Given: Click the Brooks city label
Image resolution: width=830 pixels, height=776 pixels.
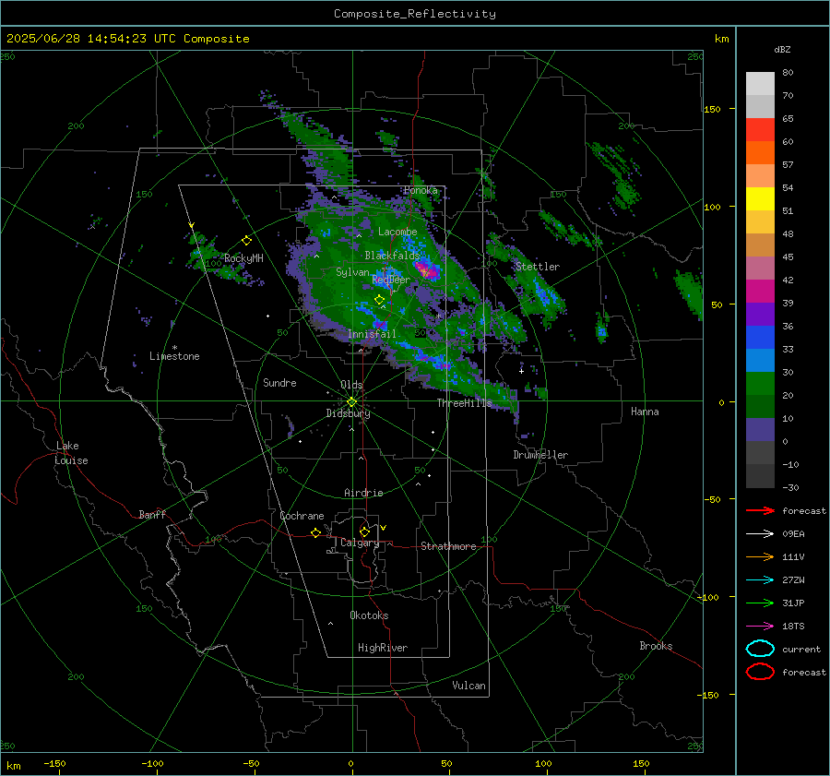Looking at the screenshot, I should point(656,646).
